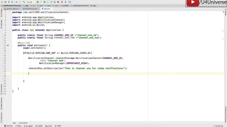Open the Logcat tool window
Viewport: 227px width, 127px height.
point(28,126)
